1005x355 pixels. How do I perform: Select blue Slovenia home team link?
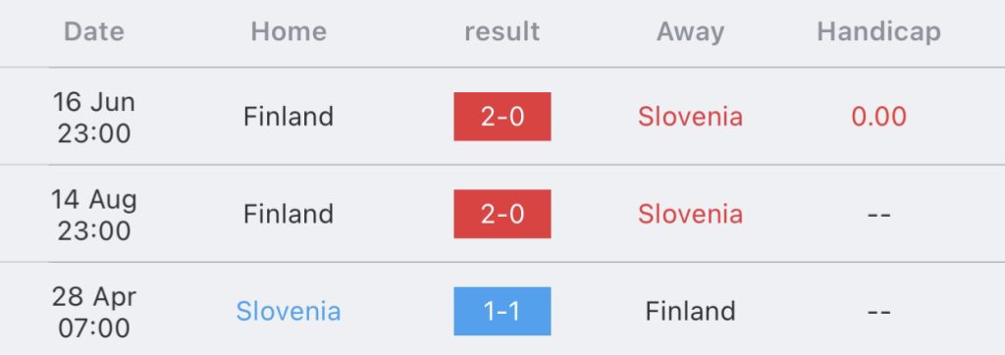point(289,312)
